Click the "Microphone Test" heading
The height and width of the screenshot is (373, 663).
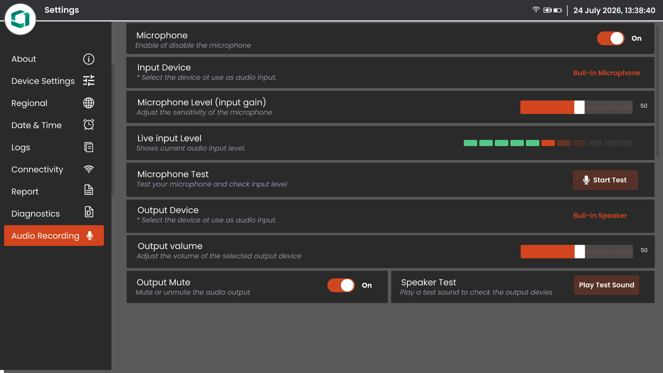173,174
